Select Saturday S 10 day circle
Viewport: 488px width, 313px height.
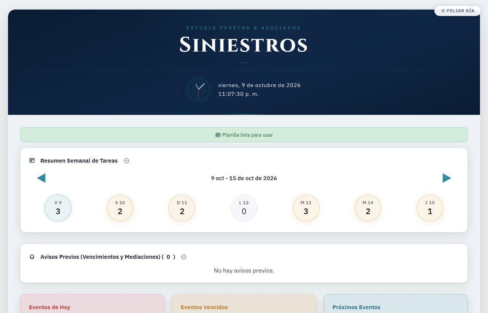120,208
